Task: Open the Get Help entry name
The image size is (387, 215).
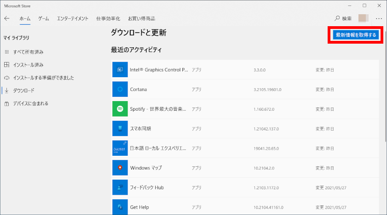Action: pos(139,207)
